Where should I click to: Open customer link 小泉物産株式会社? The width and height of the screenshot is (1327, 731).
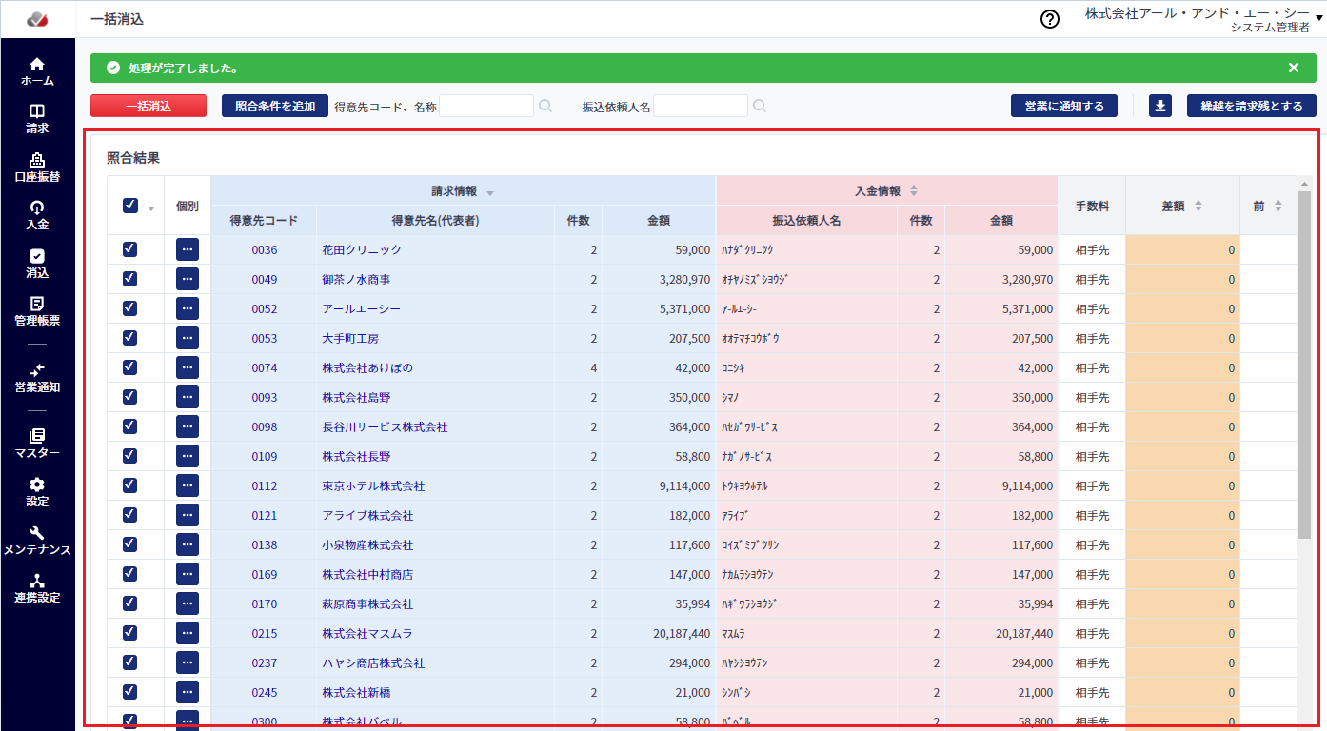pos(367,544)
